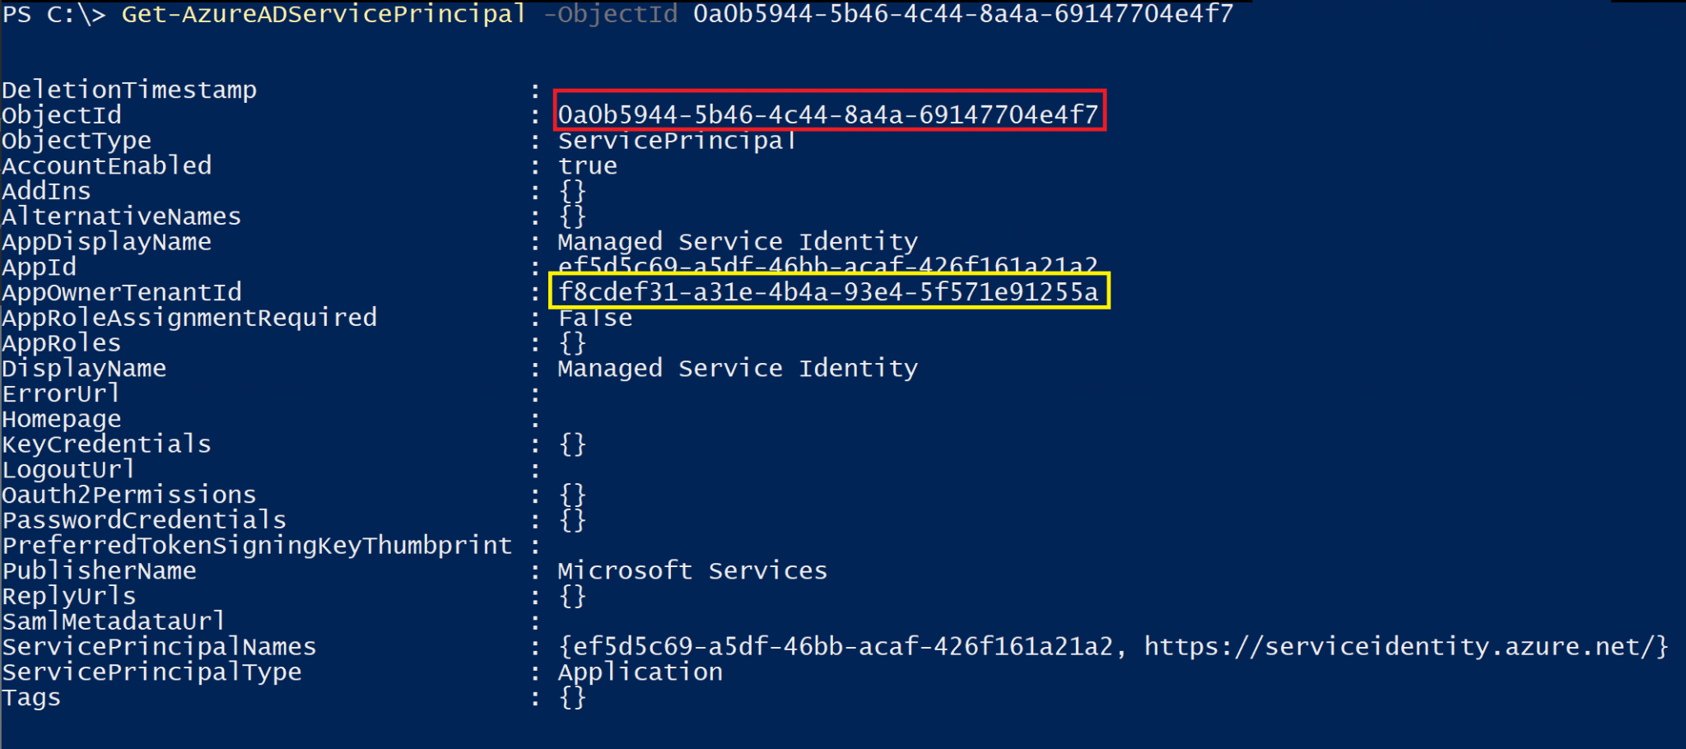This screenshot has width=1686, height=749.
Task: Click the Tags empty braces value
Action: click(x=572, y=698)
